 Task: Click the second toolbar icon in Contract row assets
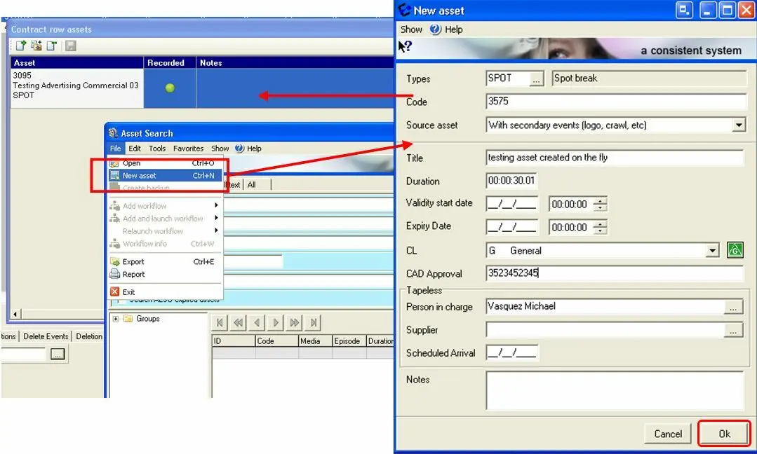tap(36, 46)
